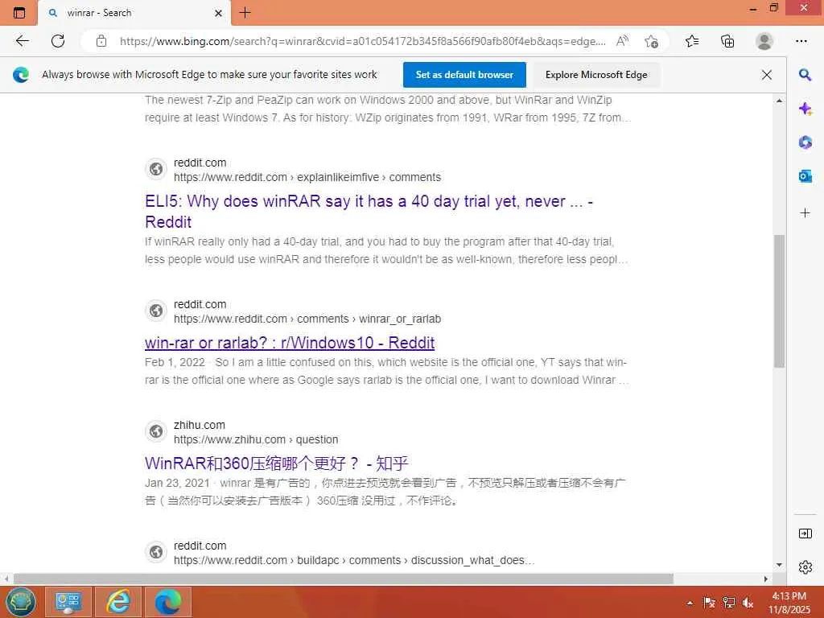This screenshot has width=824, height=618.
Task: Click the vertical scrollbar up arrow
Action: pyautogui.click(x=779, y=100)
